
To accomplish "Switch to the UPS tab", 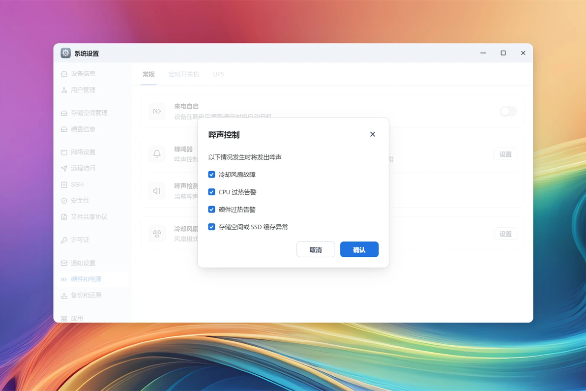I will [x=219, y=74].
